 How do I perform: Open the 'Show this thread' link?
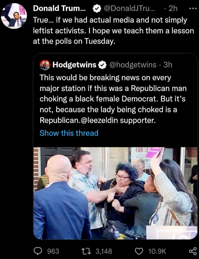(69, 133)
